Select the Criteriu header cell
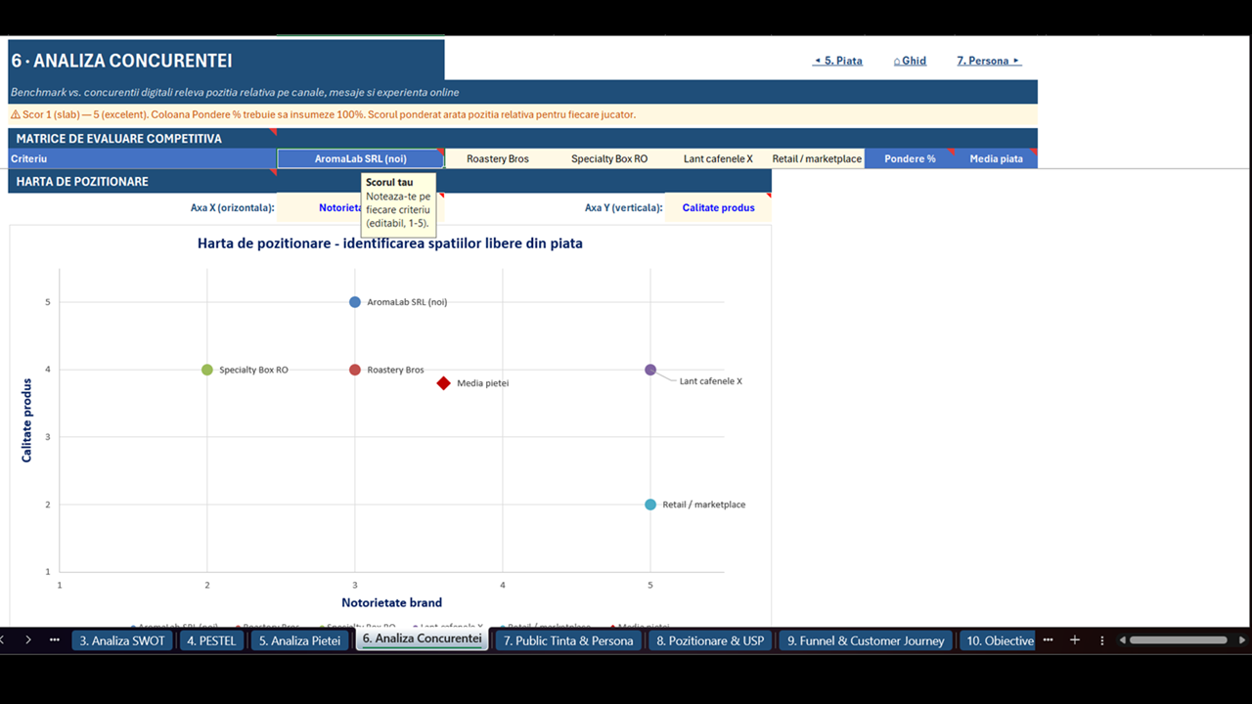Screen dimensions: 1252x704 pyautogui.click(x=142, y=158)
